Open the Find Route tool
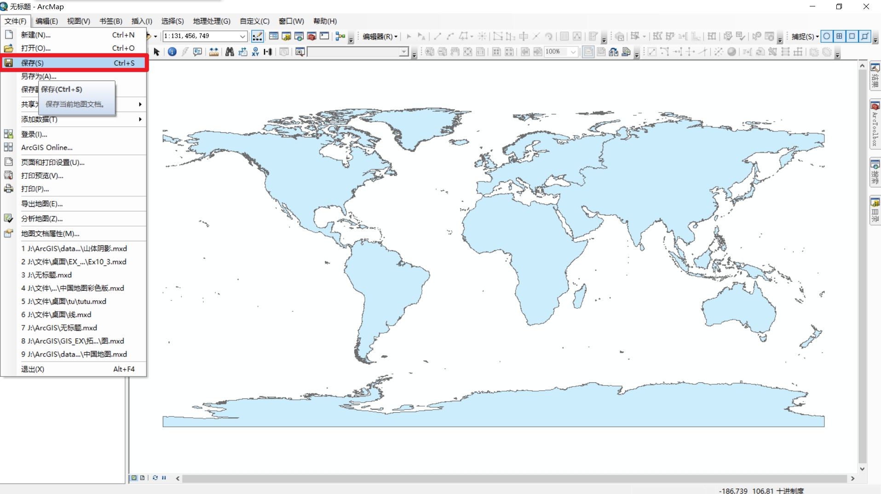The width and height of the screenshot is (881, 494). (x=242, y=52)
